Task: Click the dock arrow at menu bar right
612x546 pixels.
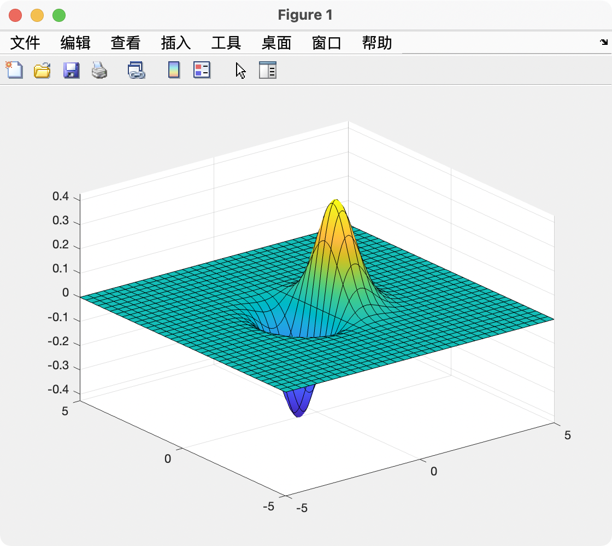Action: (604, 42)
